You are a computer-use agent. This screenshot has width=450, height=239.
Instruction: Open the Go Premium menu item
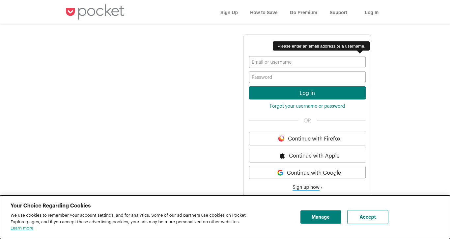point(303,12)
